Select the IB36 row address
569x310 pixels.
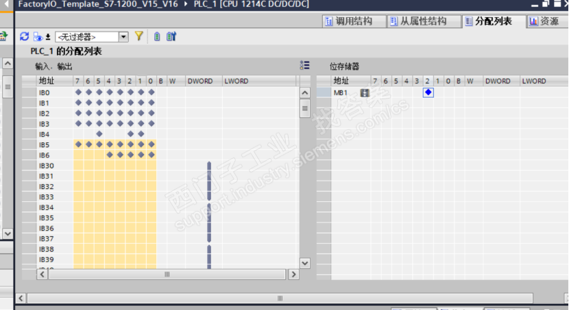tap(47, 229)
